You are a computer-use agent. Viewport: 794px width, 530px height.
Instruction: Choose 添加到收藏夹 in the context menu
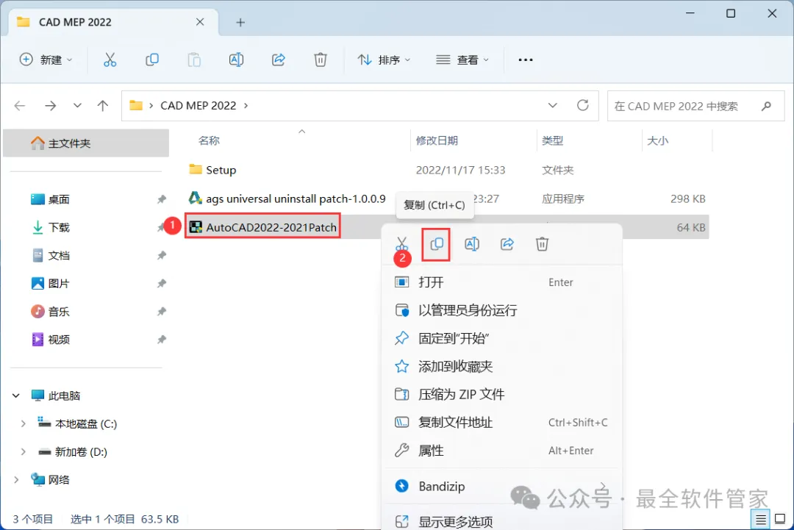[x=501, y=366]
